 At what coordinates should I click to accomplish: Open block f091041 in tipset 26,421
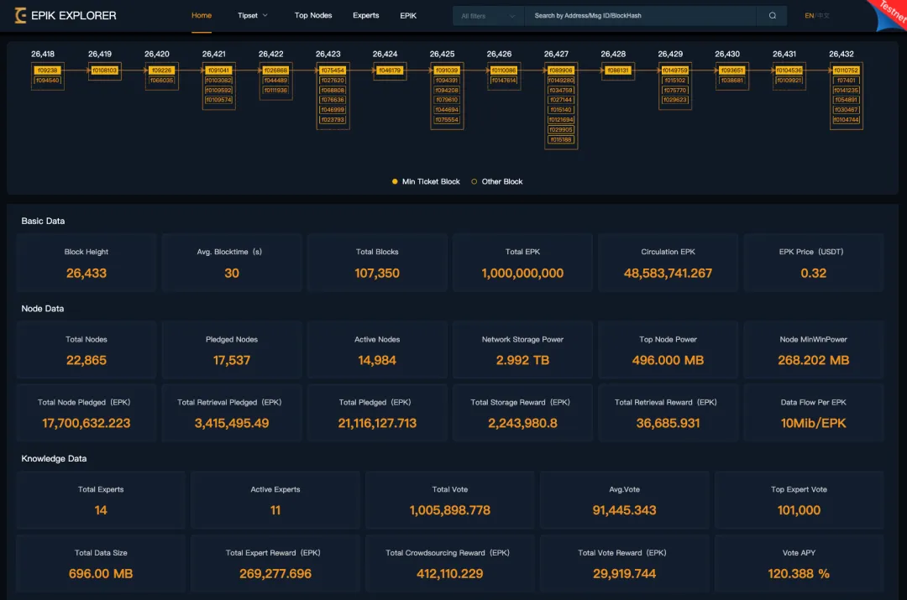click(218, 70)
